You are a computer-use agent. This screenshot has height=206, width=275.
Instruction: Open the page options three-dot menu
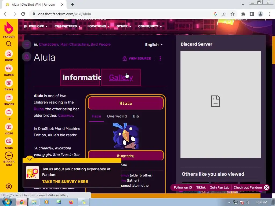pos(160,58)
